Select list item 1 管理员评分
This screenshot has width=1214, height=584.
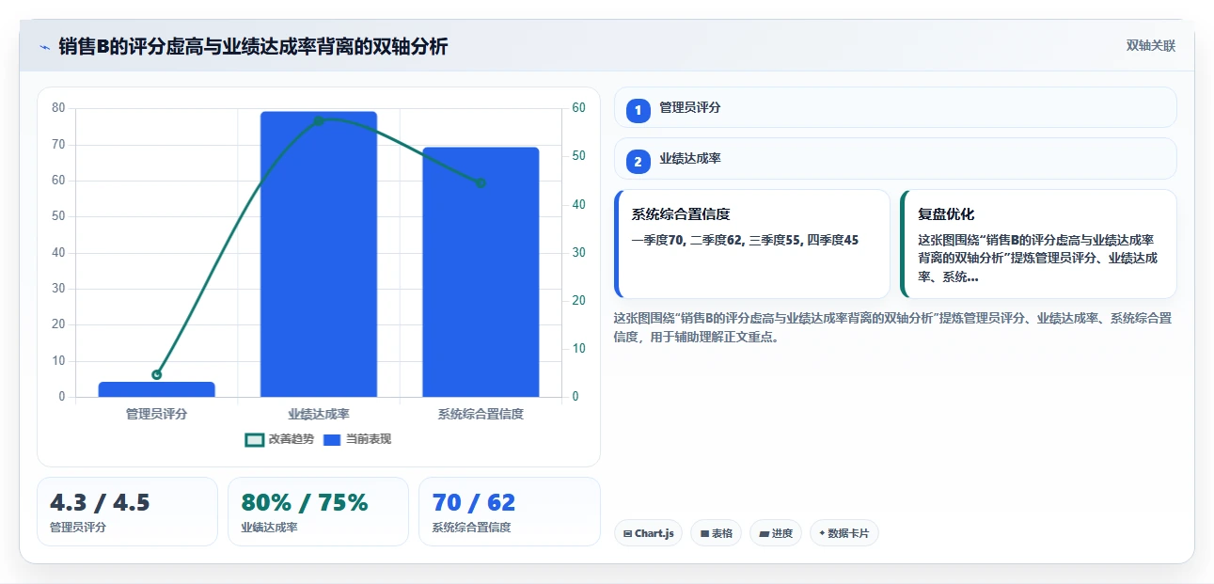[895, 107]
